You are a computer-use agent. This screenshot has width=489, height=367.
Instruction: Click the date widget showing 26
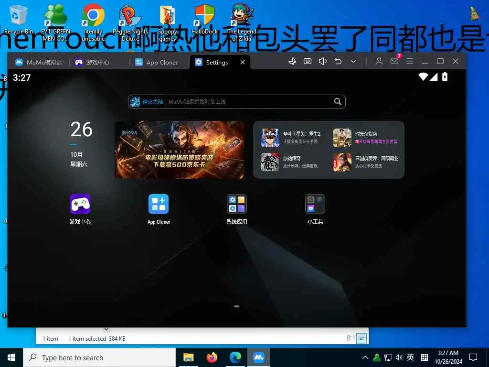pyautogui.click(x=81, y=144)
